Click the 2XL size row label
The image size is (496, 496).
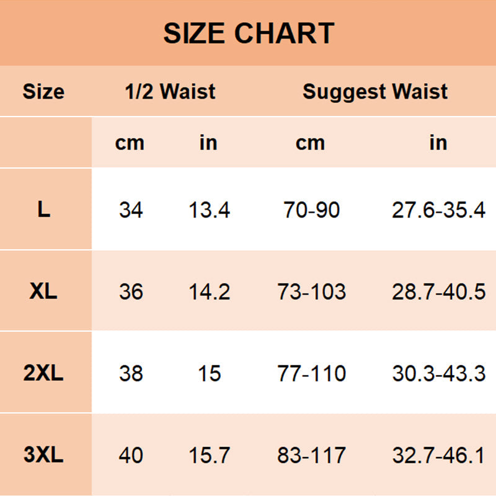coord(43,373)
